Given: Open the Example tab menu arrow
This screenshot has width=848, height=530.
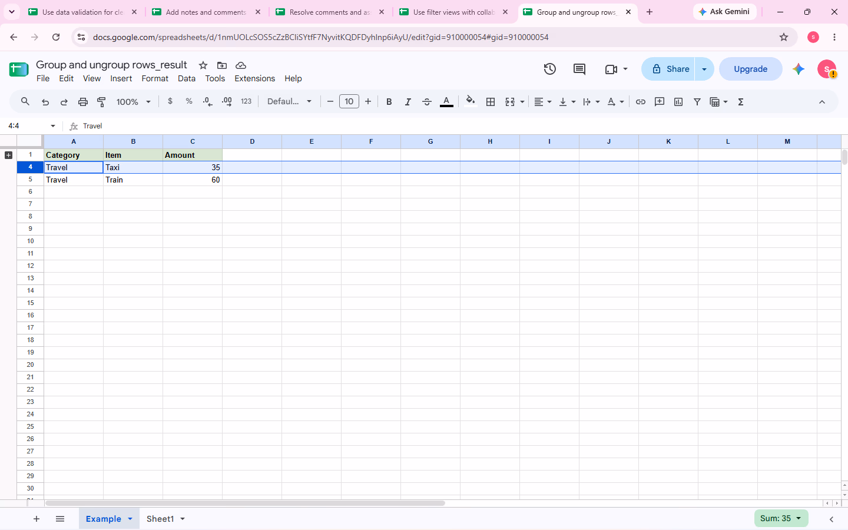Looking at the screenshot, I should 130,519.
